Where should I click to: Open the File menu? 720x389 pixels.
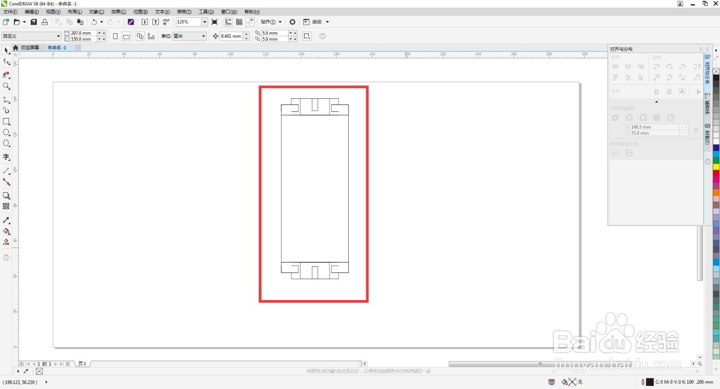coord(10,12)
